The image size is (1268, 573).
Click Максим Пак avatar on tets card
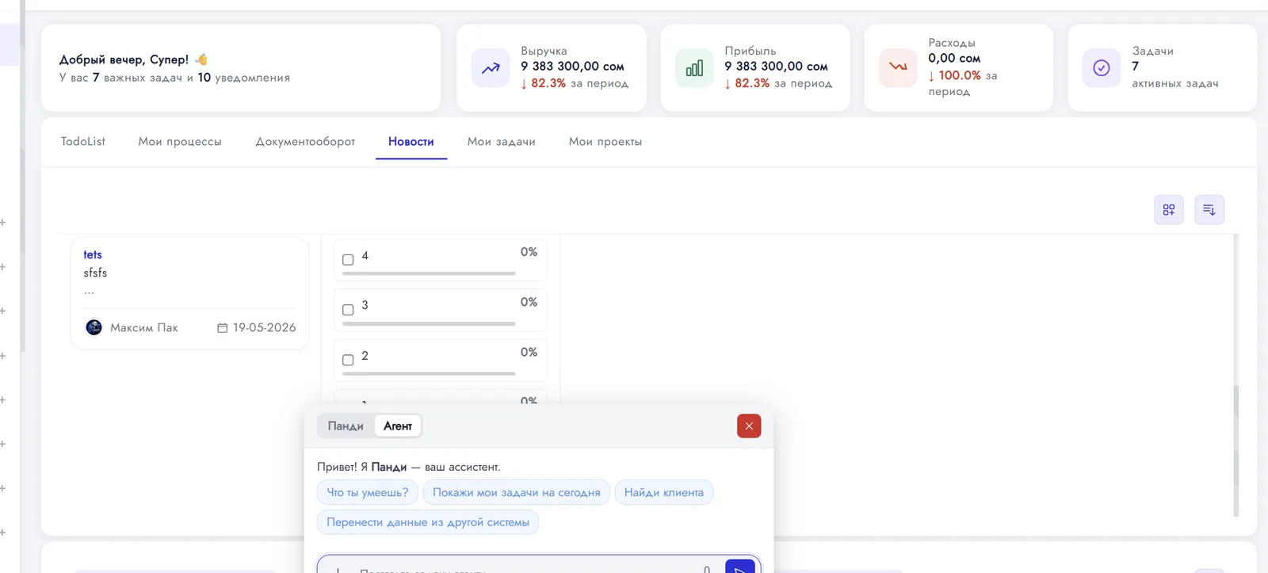tap(94, 327)
